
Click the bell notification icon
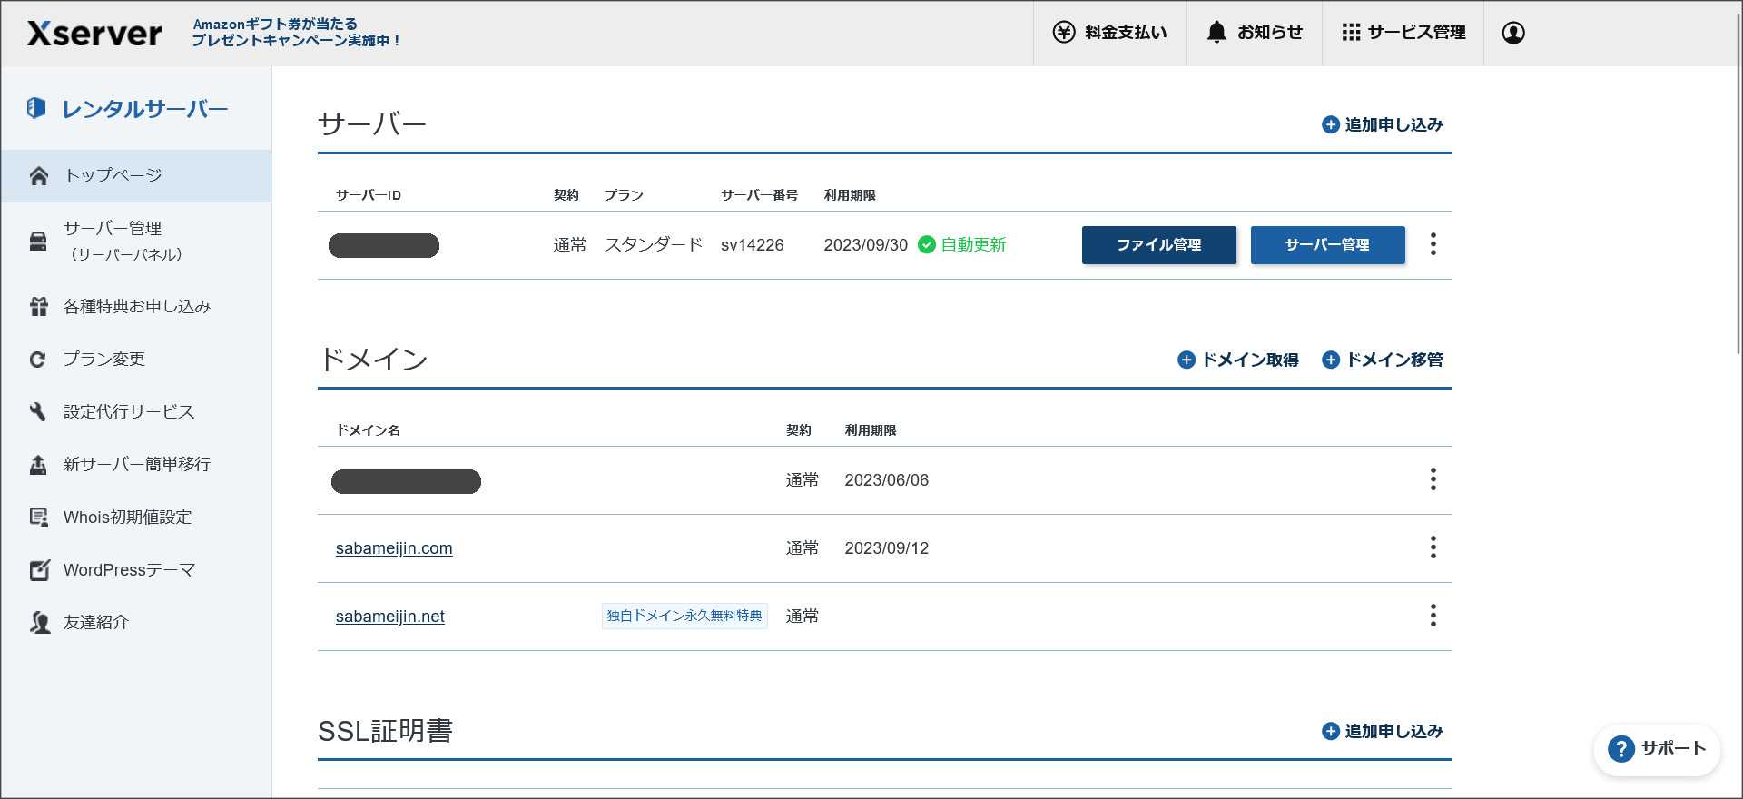[1216, 33]
